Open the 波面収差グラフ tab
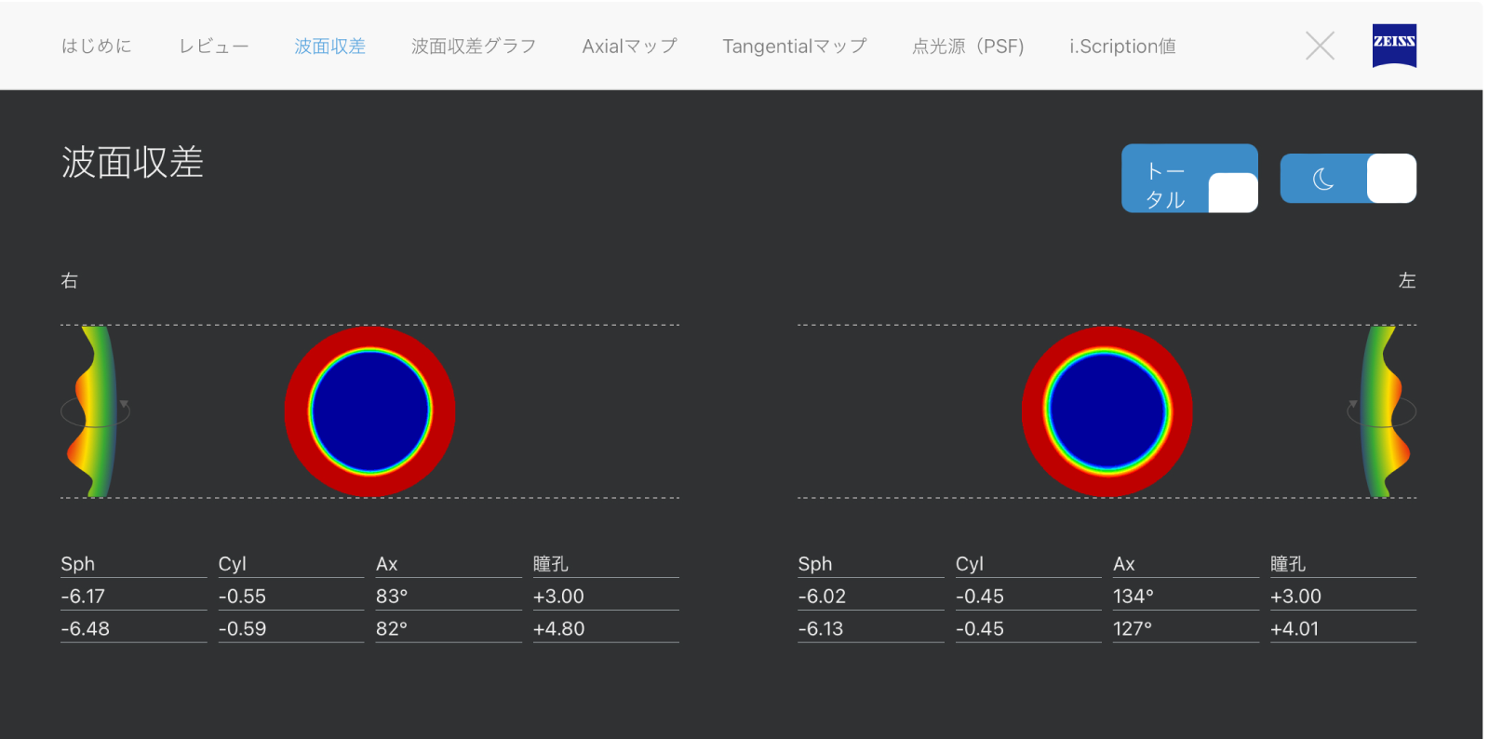Viewport: 1489px width, 739px height. point(474,46)
